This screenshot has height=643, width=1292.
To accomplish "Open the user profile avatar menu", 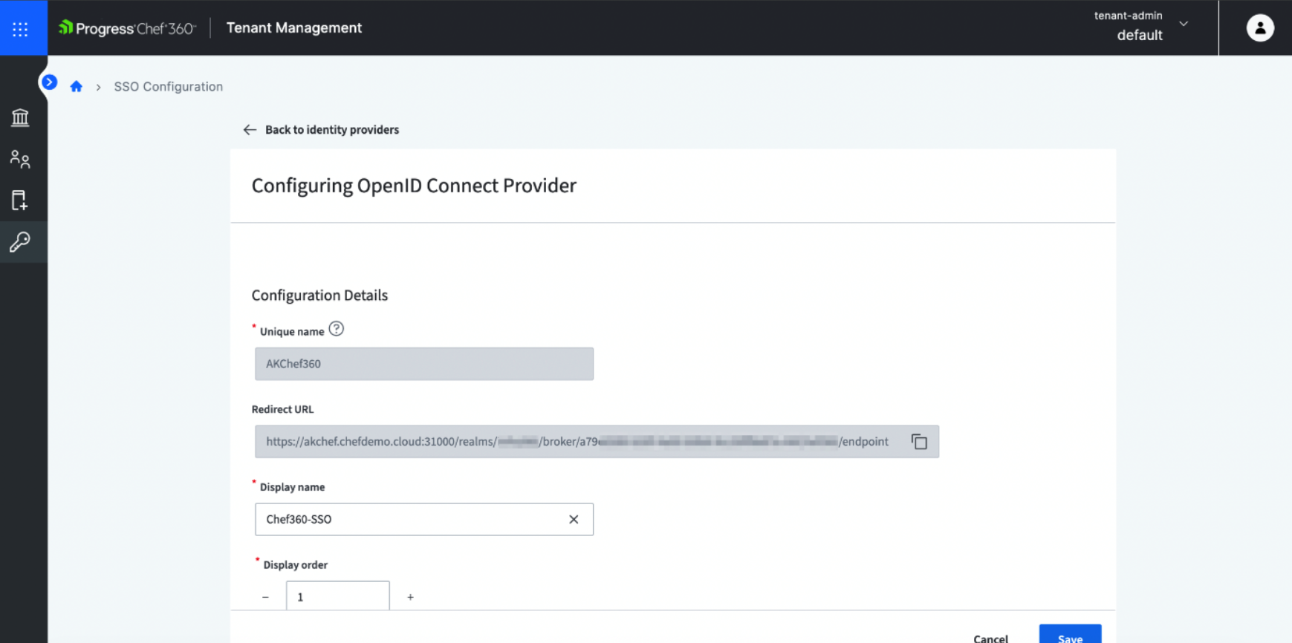I will [x=1259, y=28].
